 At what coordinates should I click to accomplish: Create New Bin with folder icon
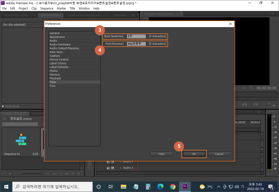(x=67, y=174)
